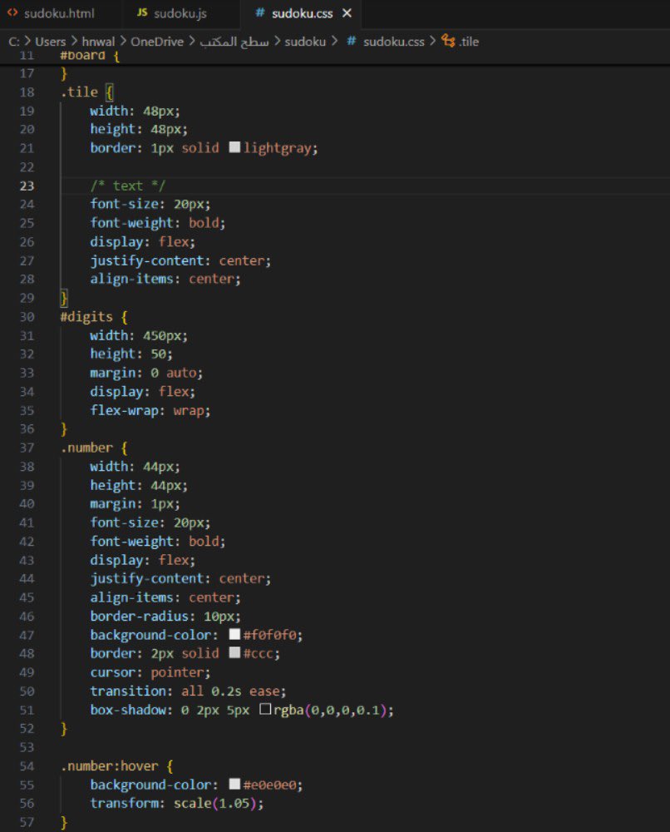Click 'flex-wrap: wrap;' on line 35
670x832 pixels.
point(150,411)
